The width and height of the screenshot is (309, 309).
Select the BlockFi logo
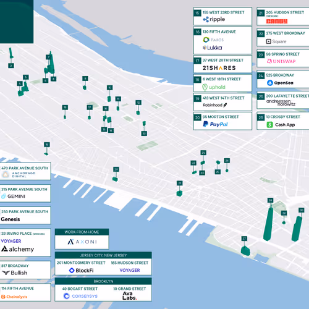[x=81, y=270]
